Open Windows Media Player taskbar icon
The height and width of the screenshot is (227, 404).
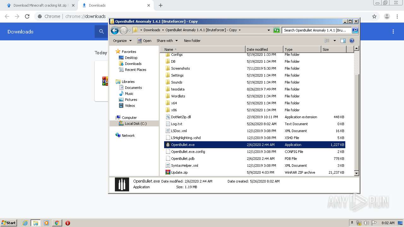pyautogui.click(x=46, y=223)
